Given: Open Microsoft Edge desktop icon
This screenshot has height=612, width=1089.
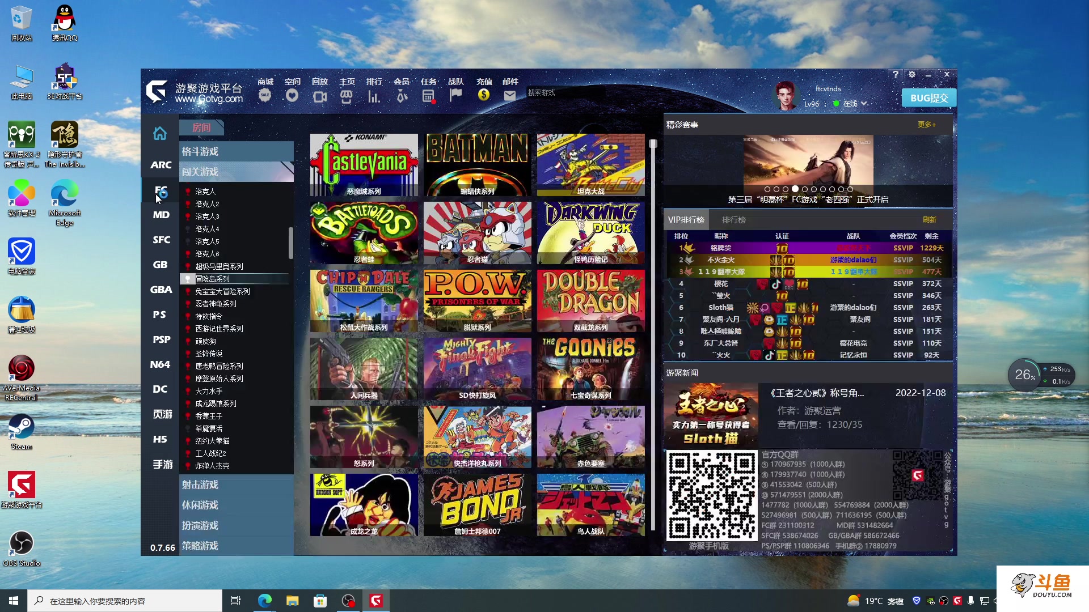Looking at the screenshot, I should [65, 203].
